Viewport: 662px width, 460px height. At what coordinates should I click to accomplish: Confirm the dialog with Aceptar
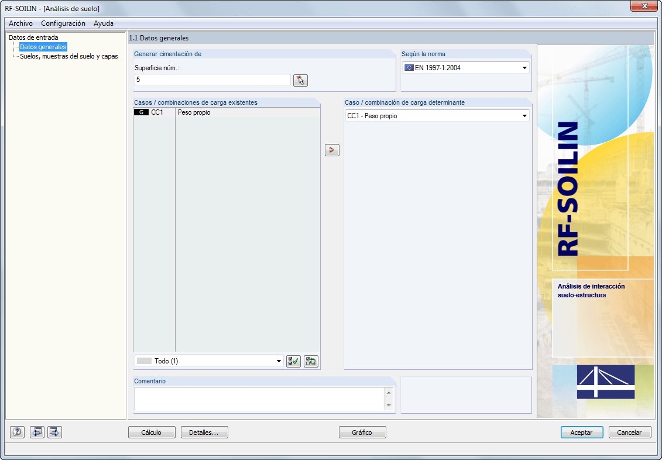point(581,432)
